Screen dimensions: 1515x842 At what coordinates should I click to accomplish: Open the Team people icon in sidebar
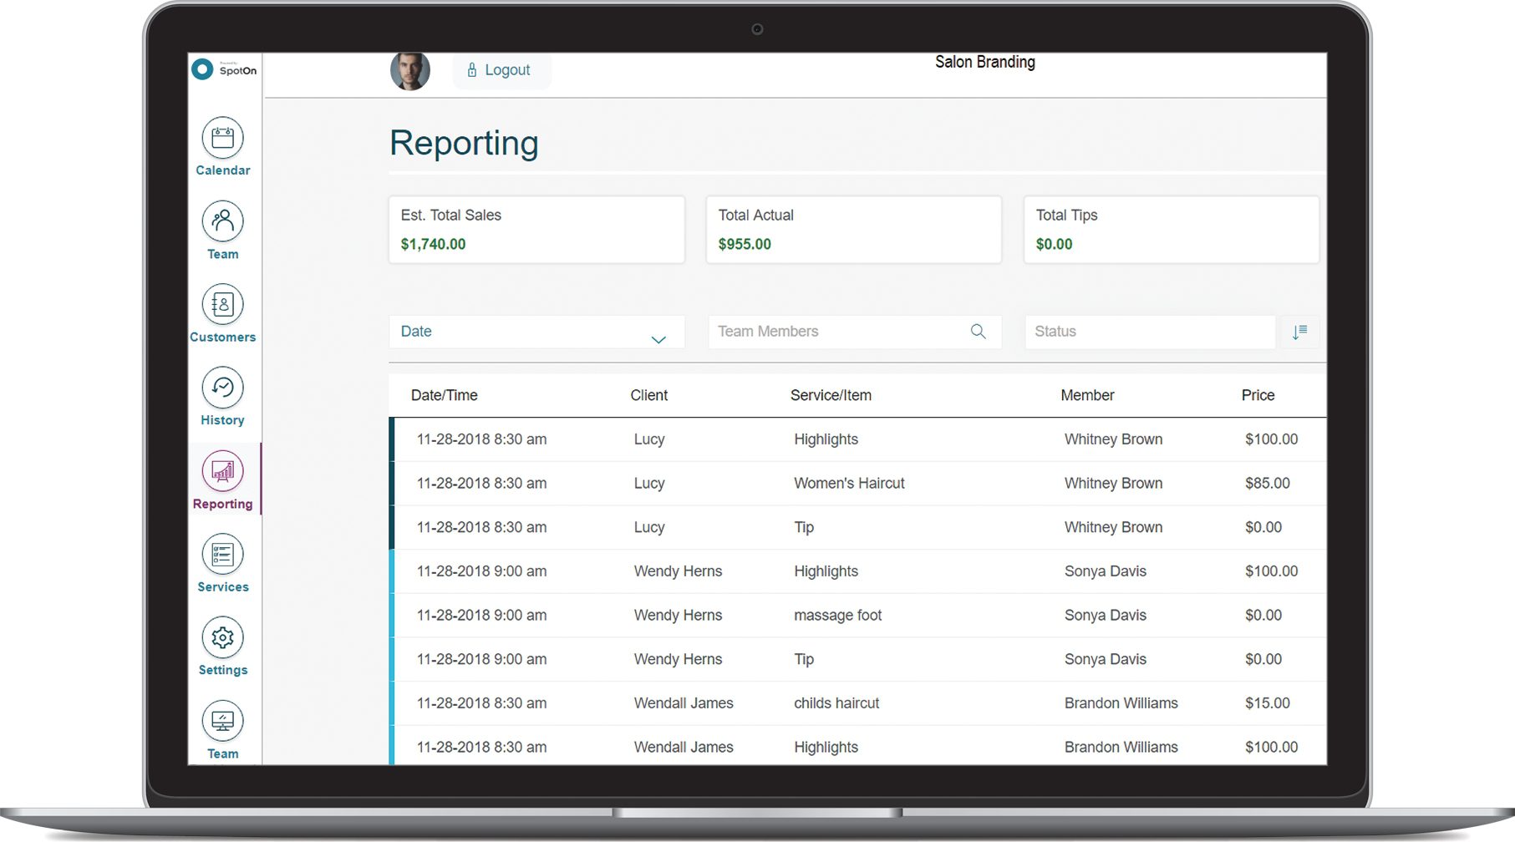click(x=222, y=221)
